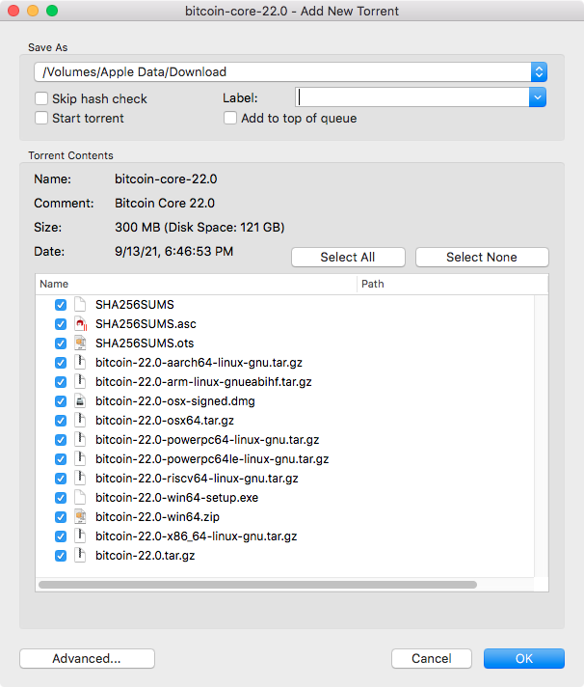
Task: Deselect the SHA256SUMS.ots checkbox
Action: (61, 343)
